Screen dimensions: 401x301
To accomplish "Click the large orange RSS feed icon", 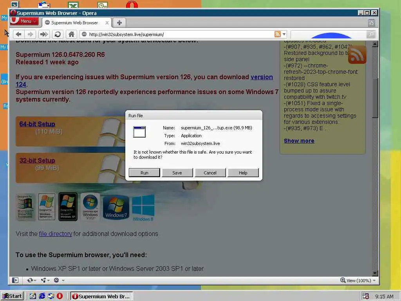I will (357, 55).
